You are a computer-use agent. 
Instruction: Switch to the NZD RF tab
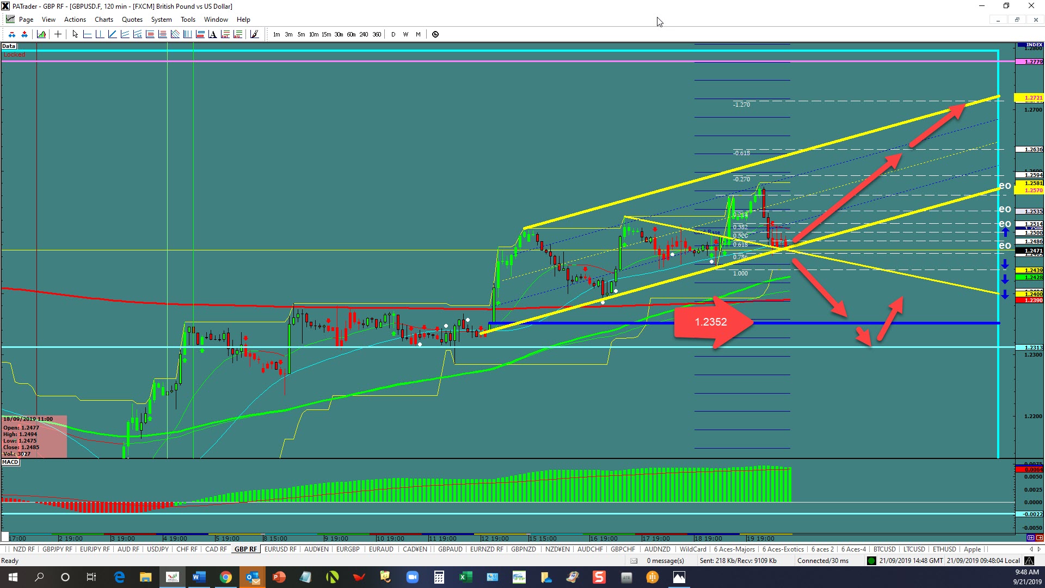[x=23, y=549]
